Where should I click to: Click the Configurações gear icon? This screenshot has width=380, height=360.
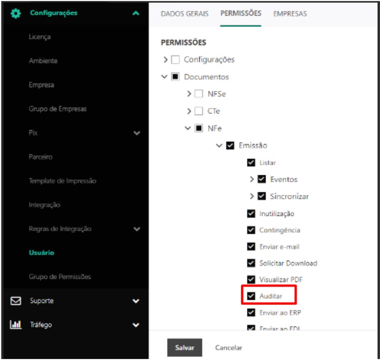(15, 13)
